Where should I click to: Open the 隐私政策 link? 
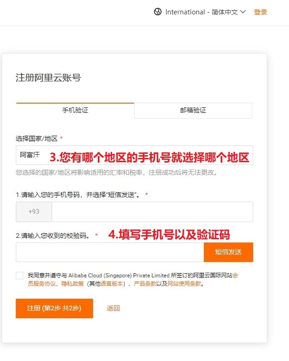73,283
